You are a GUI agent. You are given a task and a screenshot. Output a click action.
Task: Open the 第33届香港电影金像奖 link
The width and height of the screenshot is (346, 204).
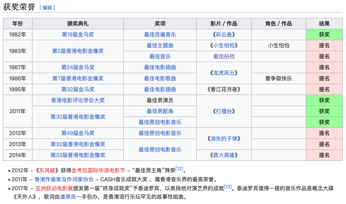pos(78,155)
